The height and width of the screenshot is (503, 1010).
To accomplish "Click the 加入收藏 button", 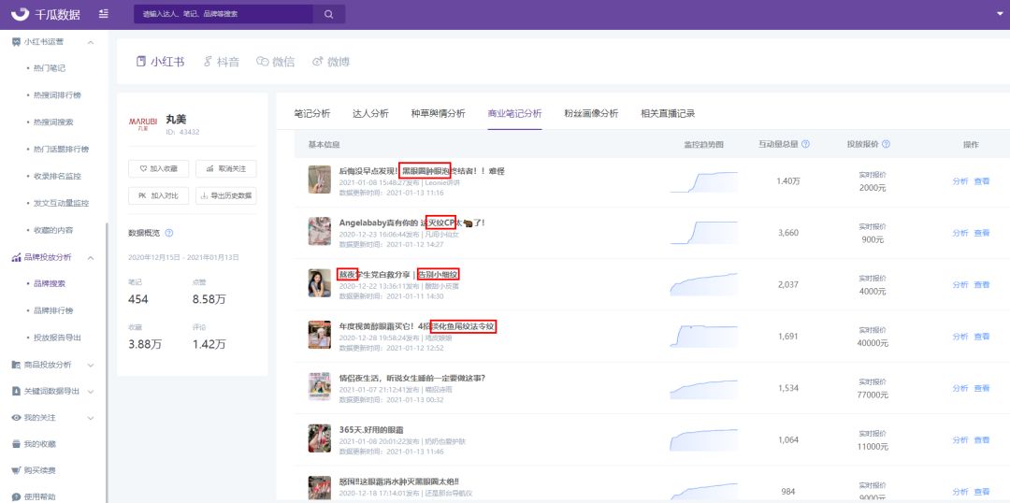I will pos(158,168).
